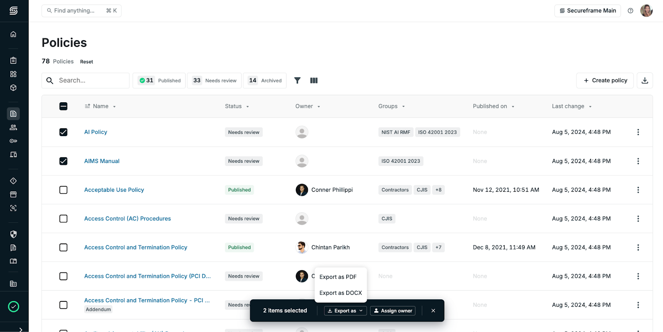
Task: Open the report document sidebar icon
Action: pyautogui.click(x=13, y=248)
